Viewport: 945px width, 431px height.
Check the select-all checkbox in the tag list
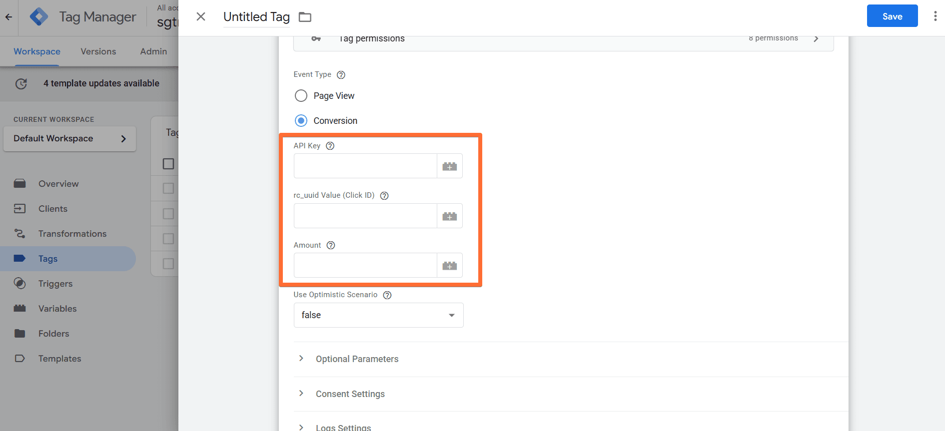[x=168, y=163]
